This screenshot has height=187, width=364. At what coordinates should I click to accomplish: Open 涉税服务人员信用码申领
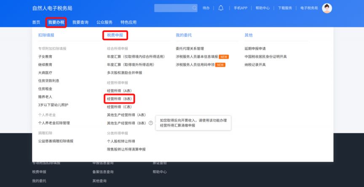[195, 65]
